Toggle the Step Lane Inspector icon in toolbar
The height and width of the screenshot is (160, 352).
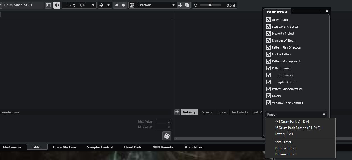[x=48, y=5]
